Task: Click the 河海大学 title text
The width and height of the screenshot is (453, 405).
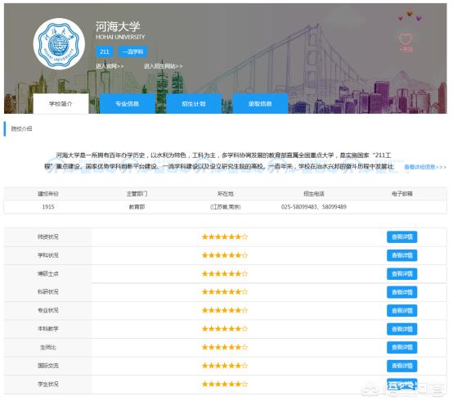Action: (x=118, y=27)
